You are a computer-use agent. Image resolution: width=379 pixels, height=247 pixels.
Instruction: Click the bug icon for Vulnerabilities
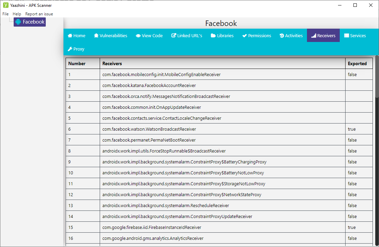click(96, 36)
